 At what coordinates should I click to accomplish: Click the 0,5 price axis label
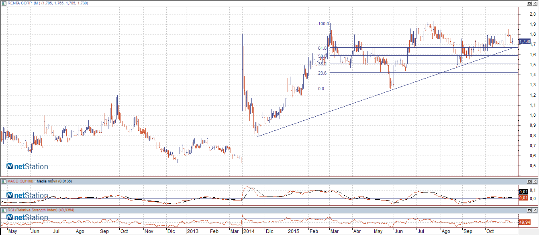click(533, 166)
